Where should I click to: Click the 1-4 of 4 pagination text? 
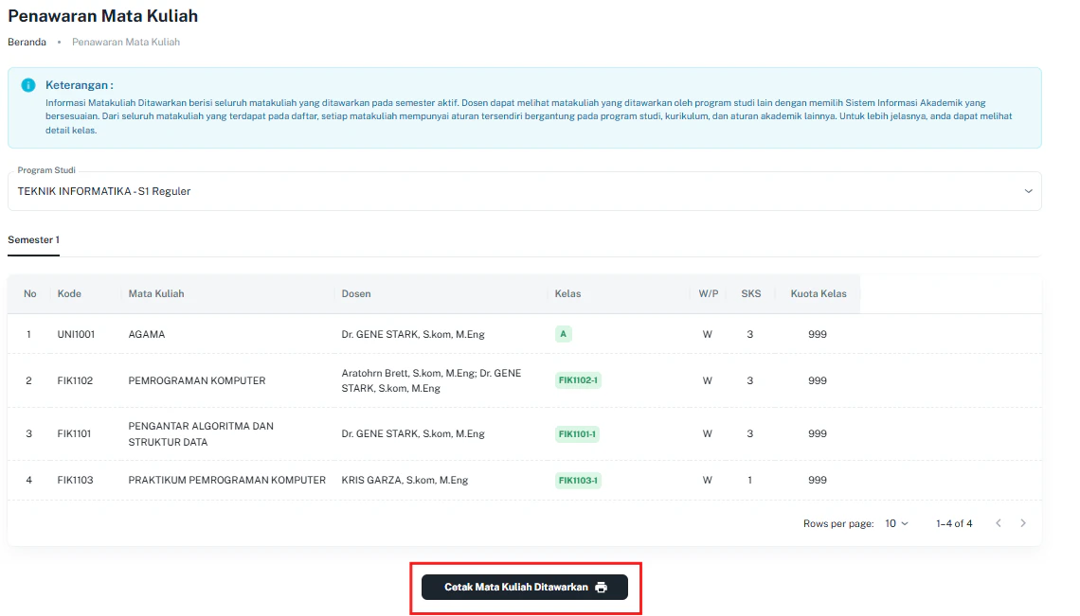tap(954, 524)
